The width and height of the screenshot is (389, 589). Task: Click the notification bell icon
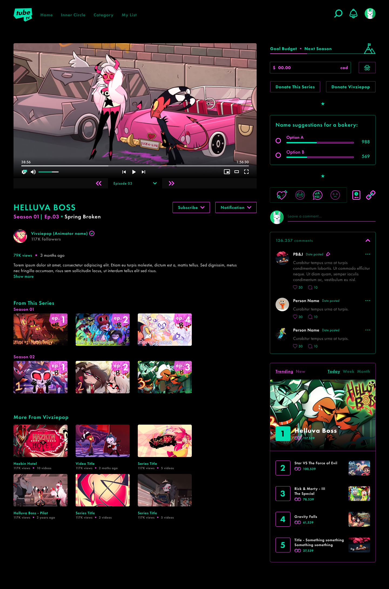353,13
